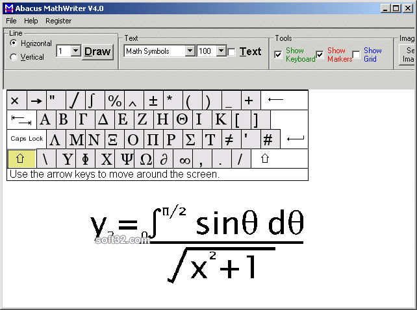The height and width of the screenshot is (310, 417).
Task: Insert the Greek letter Omega
Action: [144, 159]
